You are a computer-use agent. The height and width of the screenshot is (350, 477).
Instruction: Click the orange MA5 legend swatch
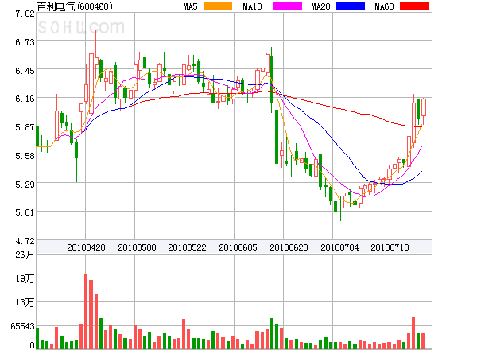click(218, 6)
